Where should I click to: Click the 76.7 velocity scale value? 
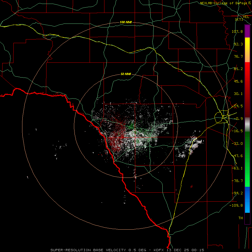click(238, 56)
